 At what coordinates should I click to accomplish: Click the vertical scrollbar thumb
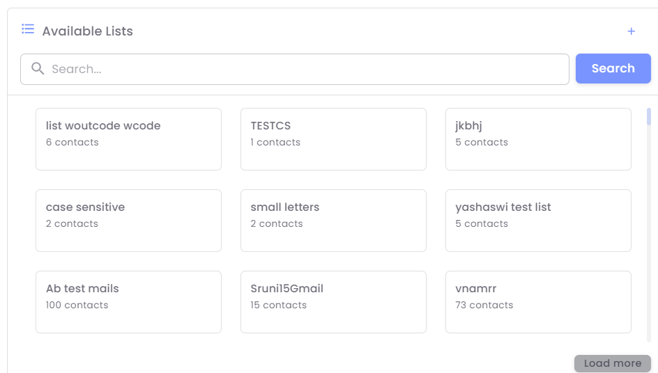(x=649, y=116)
